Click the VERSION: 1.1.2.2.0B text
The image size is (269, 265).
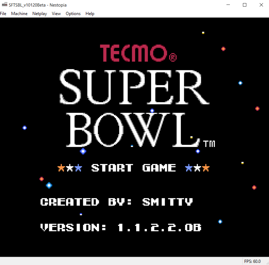click(121, 227)
